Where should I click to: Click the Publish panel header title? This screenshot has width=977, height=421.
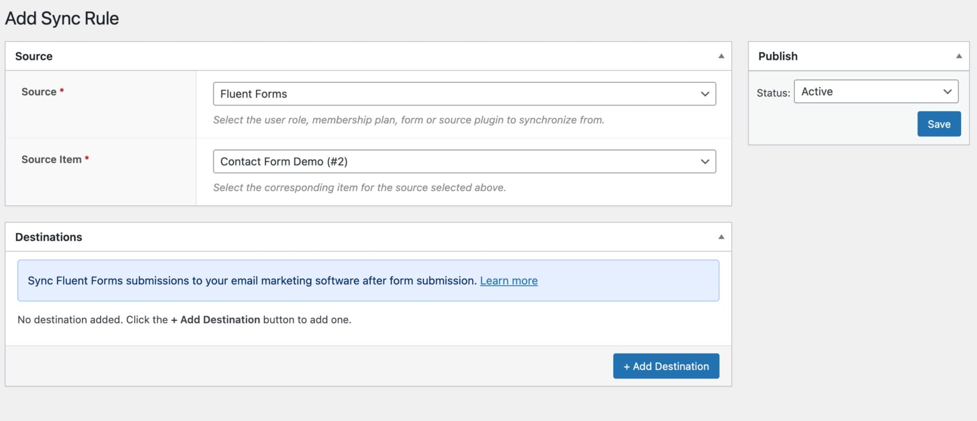tap(778, 56)
